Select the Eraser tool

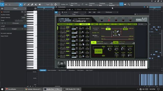coord(32,5)
